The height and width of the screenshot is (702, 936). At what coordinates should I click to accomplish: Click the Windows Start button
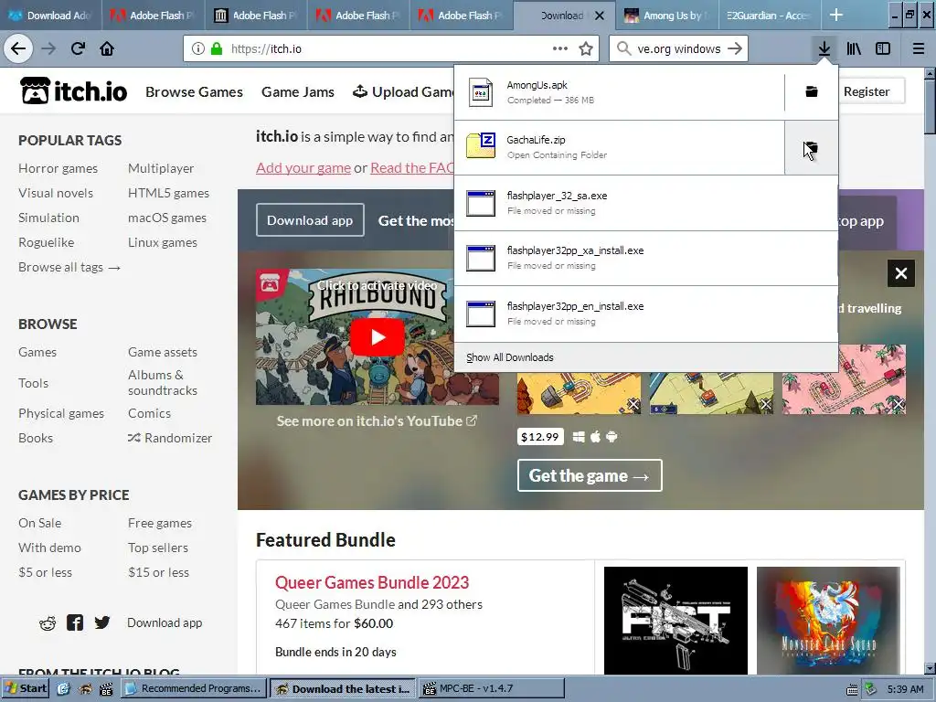coord(25,688)
